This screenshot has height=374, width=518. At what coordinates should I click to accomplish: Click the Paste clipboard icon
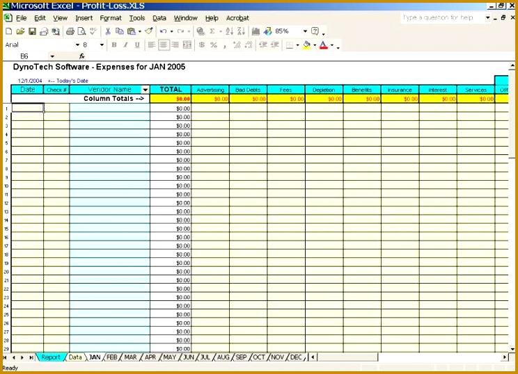(x=132, y=31)
